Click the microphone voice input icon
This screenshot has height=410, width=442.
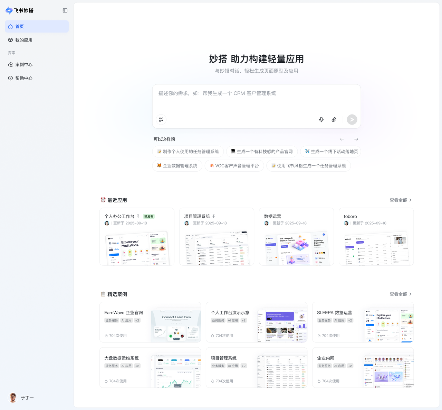321,120
